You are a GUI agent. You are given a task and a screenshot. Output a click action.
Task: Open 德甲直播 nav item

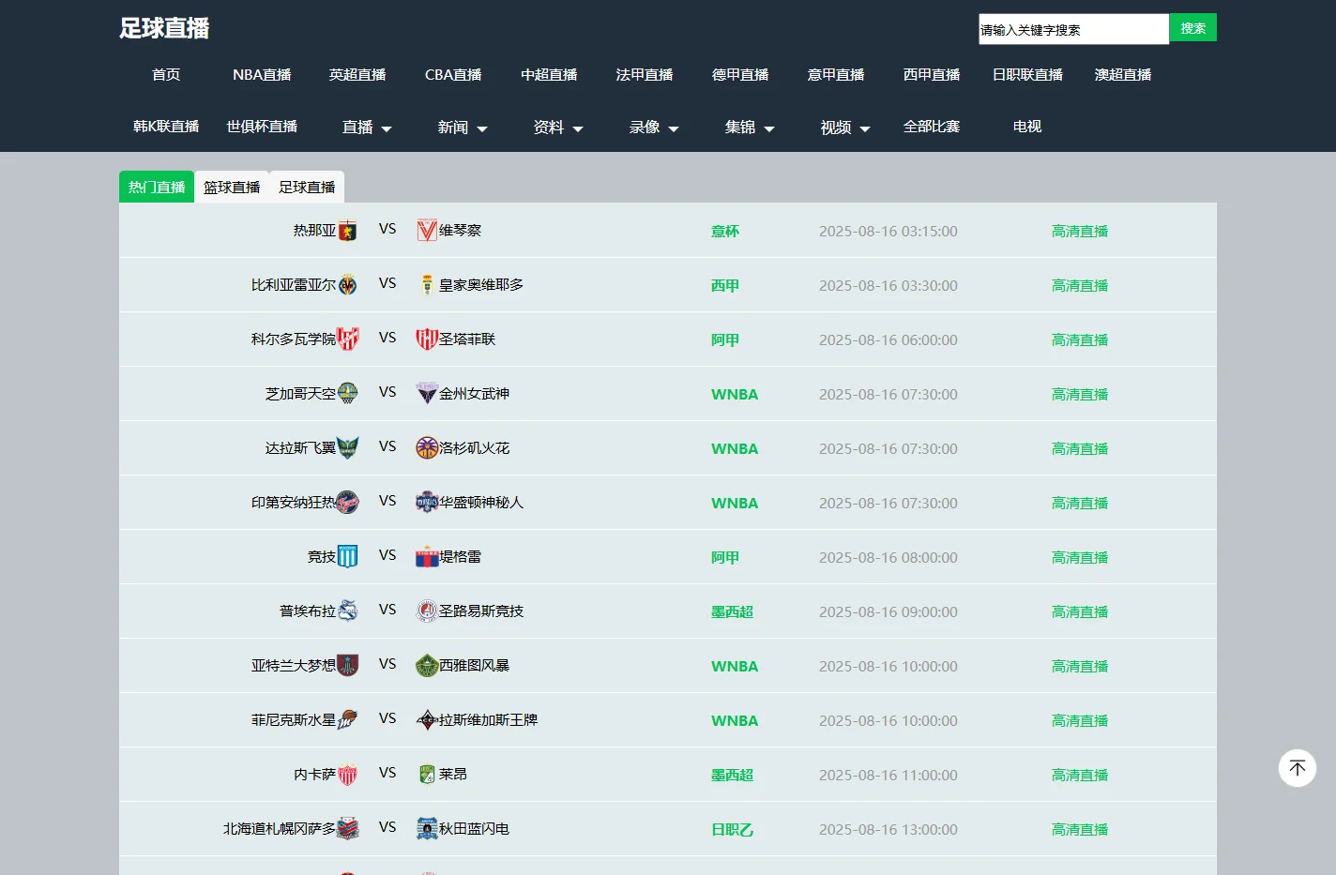(x=740, y=74)
